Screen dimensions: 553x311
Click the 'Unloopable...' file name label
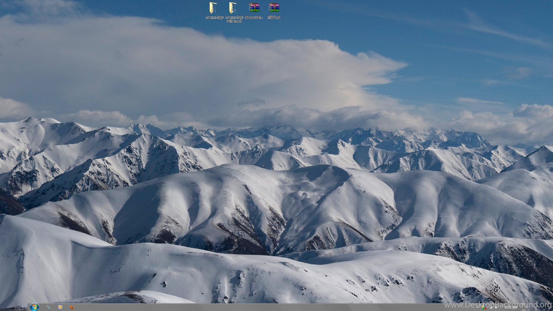(x=254, y=17)
